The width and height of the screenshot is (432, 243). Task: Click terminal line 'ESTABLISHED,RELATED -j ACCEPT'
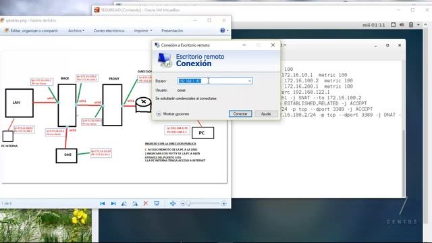[325, 103]
